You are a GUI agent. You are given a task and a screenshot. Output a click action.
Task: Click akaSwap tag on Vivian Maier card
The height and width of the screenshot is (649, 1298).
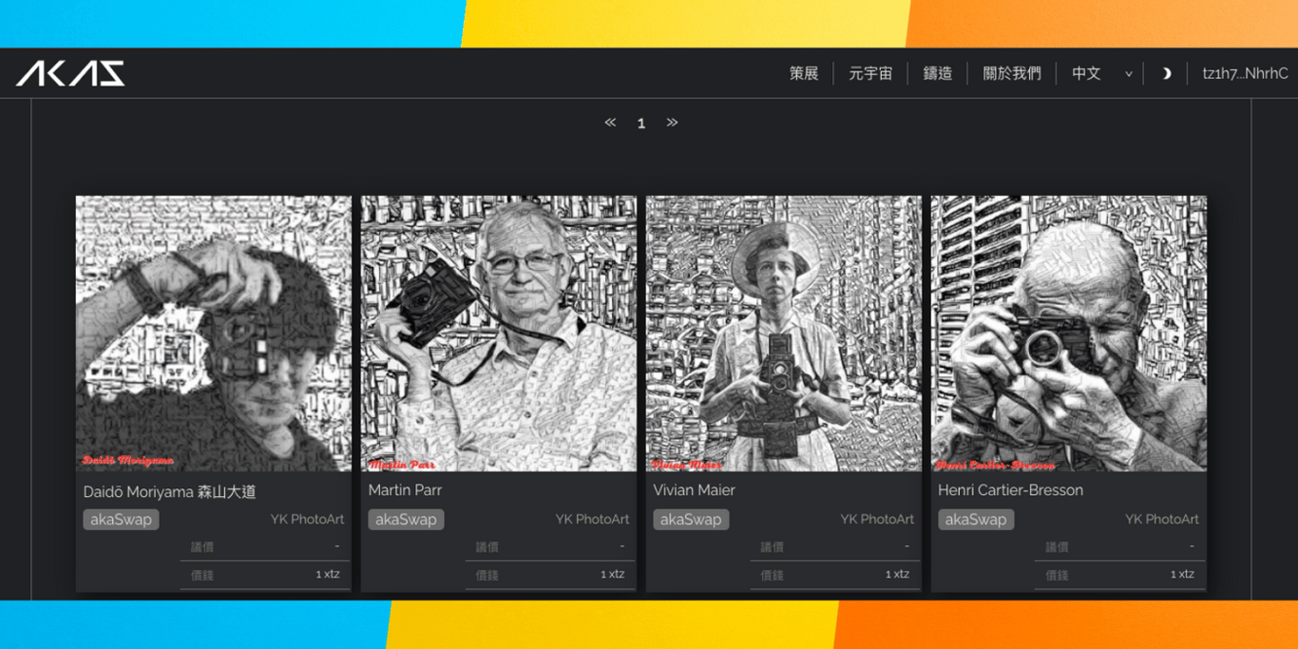click(691, 520)
